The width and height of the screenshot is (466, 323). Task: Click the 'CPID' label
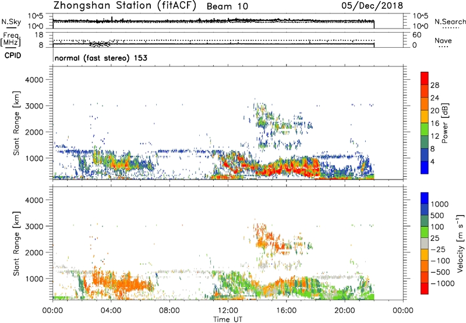13,55
